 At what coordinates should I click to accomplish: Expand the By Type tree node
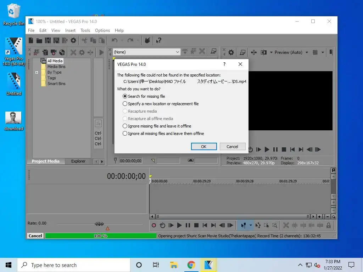[x=37, y=72]
